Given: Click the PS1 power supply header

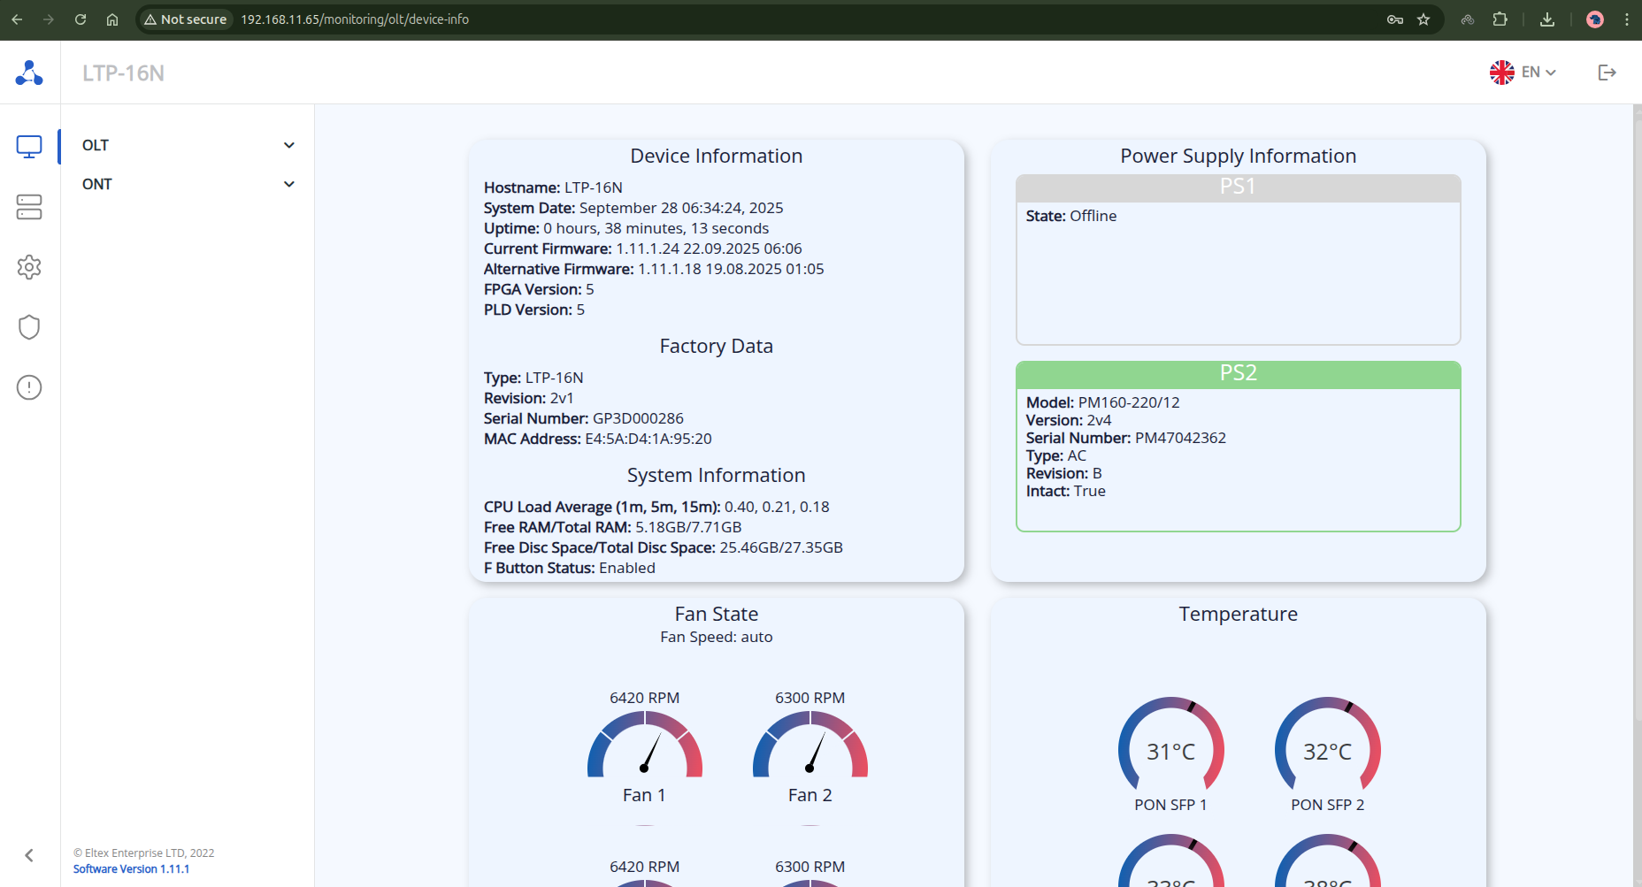Looking at the screenshot, I should [x=1238, y=187].
